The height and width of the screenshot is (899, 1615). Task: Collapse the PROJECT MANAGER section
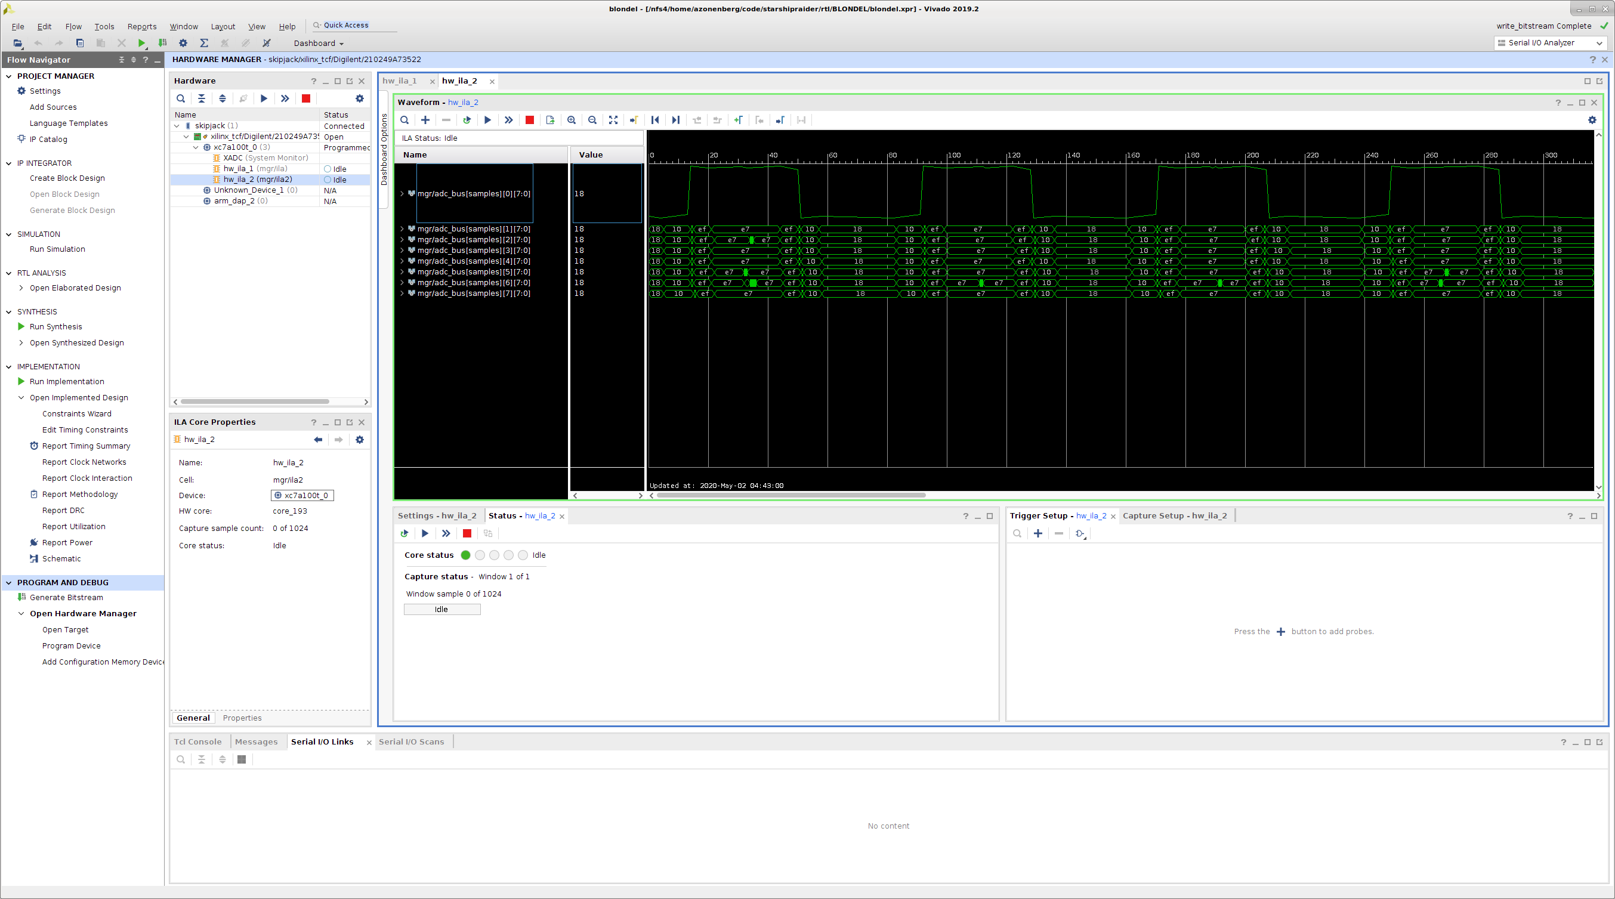9,76
